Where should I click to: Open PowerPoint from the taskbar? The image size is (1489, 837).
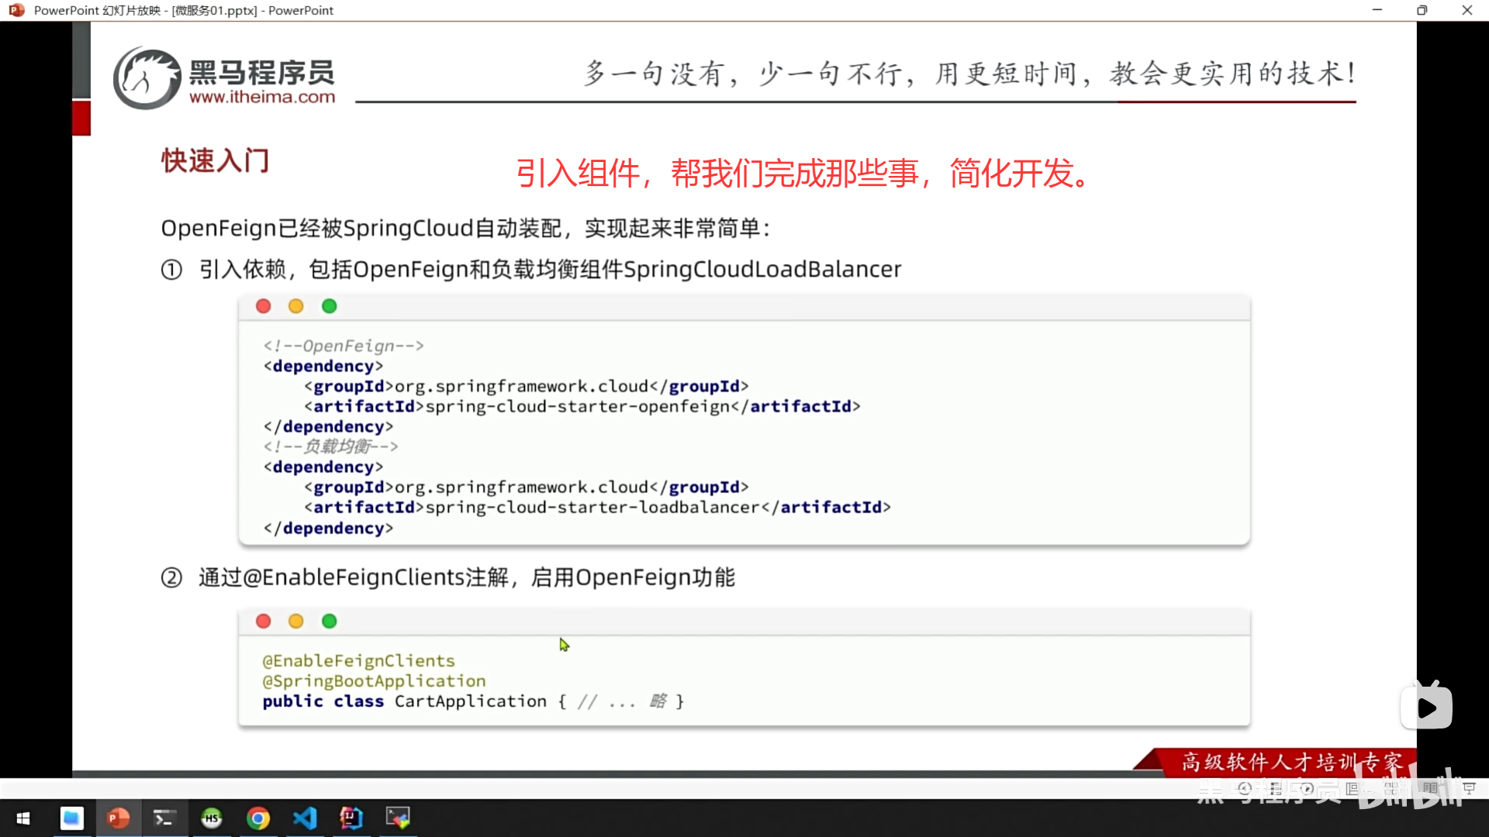click(x=118, y=818)
